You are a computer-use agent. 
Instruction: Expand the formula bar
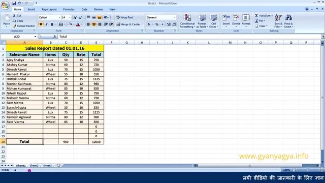coord(323,37)
